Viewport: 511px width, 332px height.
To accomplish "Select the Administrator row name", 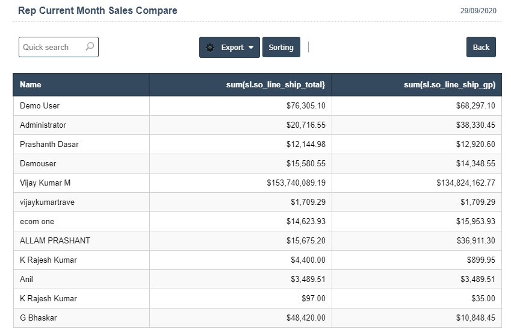I will (x=43, y=125).
